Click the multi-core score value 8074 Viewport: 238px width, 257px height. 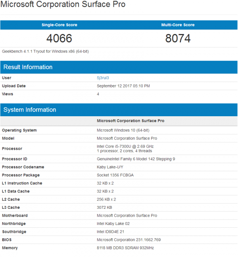pos(178,38)
